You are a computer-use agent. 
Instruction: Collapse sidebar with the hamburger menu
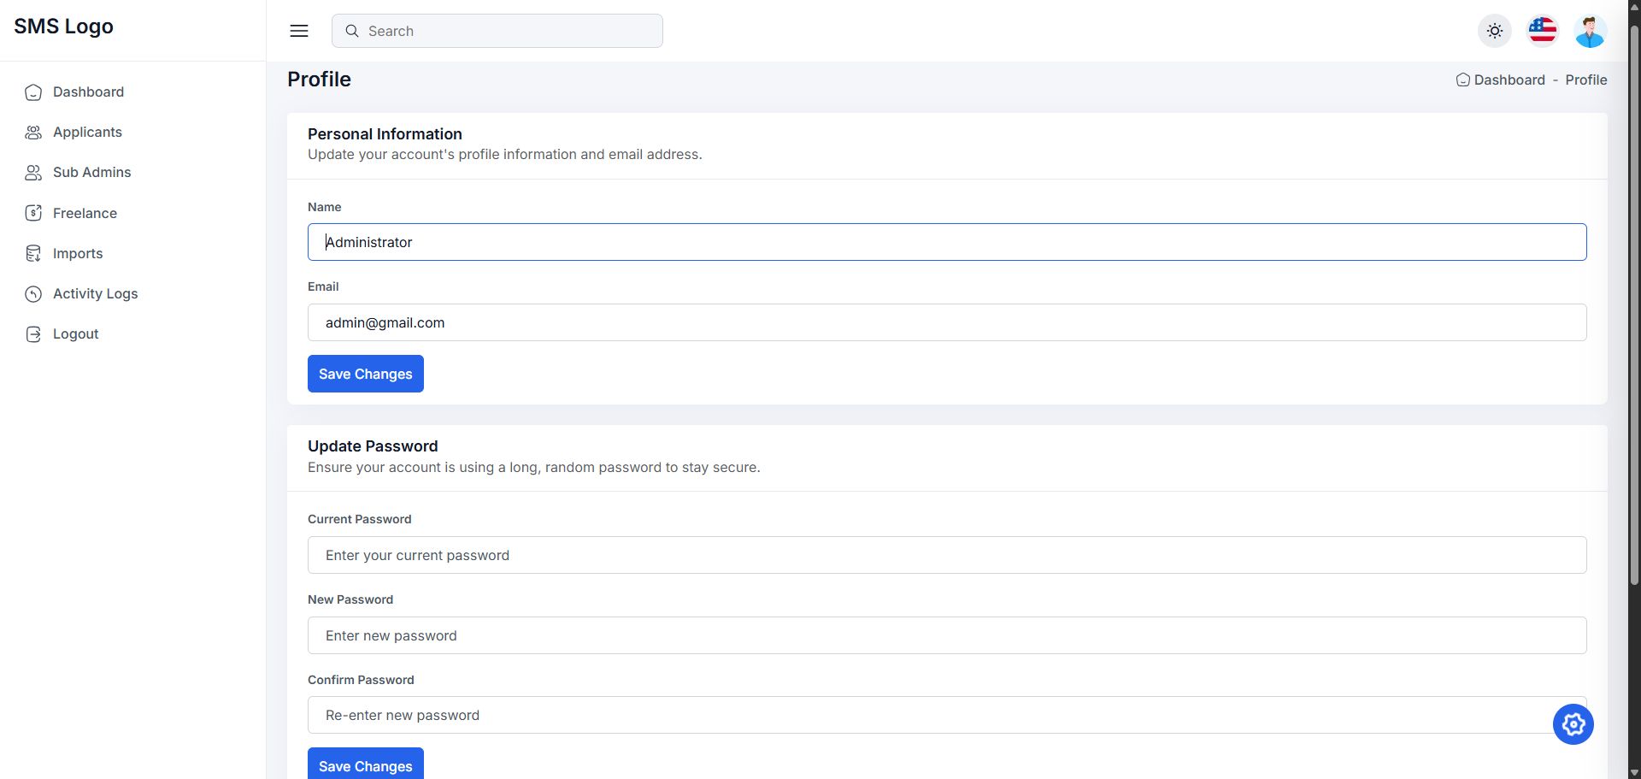[x=299, y=31]
